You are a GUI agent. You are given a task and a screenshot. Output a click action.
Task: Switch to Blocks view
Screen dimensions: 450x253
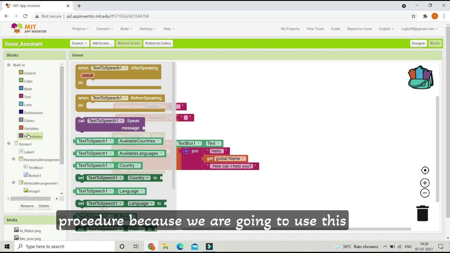tap(435, 43)
